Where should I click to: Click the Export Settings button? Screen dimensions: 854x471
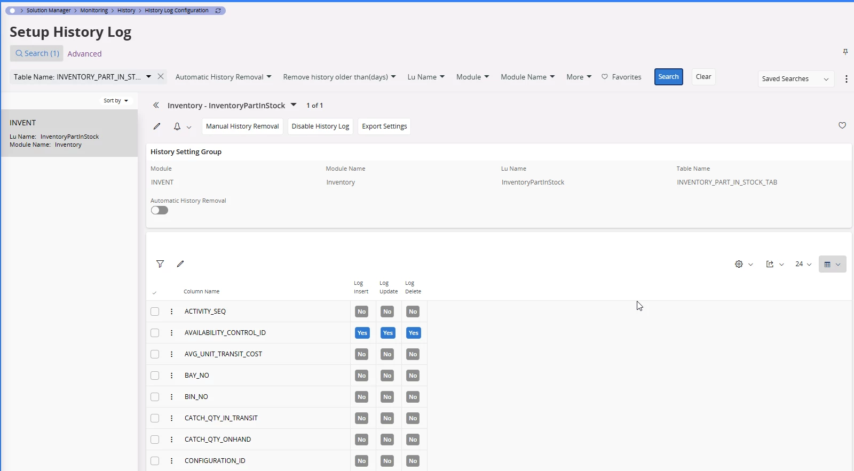click(x=384, y=126)
